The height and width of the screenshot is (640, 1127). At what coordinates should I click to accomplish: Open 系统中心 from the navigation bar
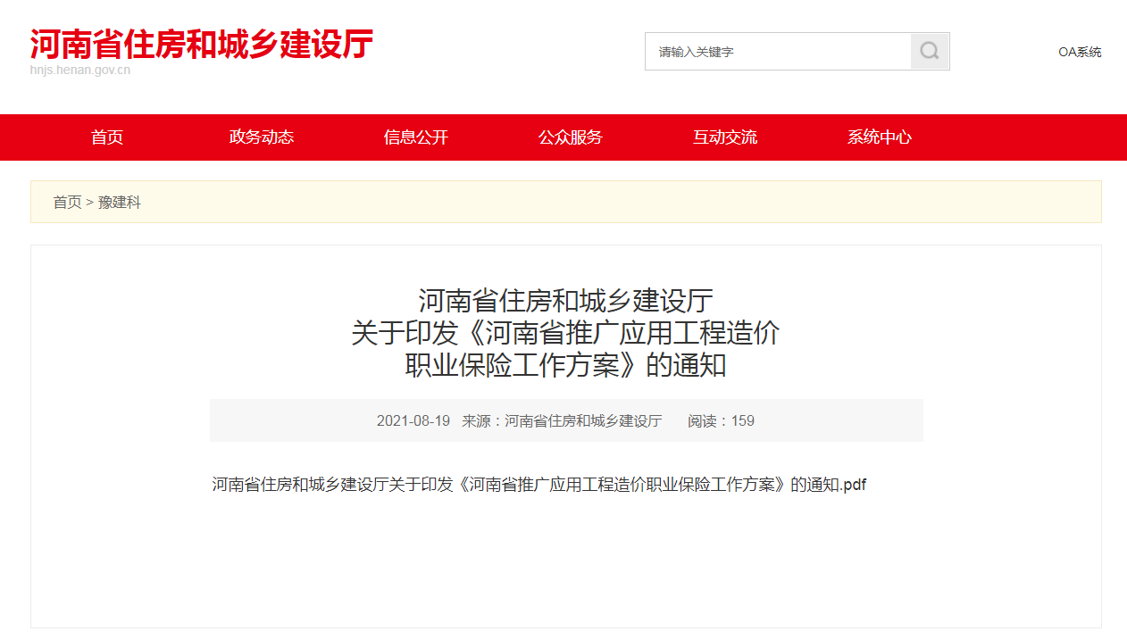click(880, 137)
